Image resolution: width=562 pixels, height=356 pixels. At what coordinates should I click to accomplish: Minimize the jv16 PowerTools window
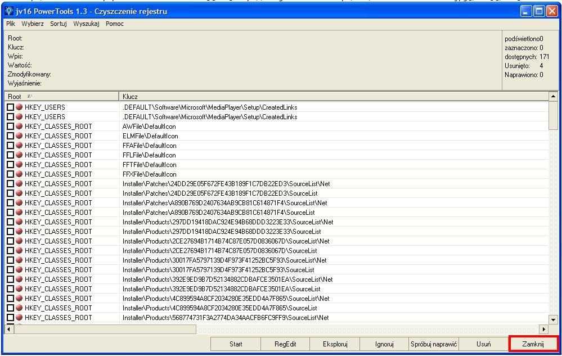pos(526,11)
